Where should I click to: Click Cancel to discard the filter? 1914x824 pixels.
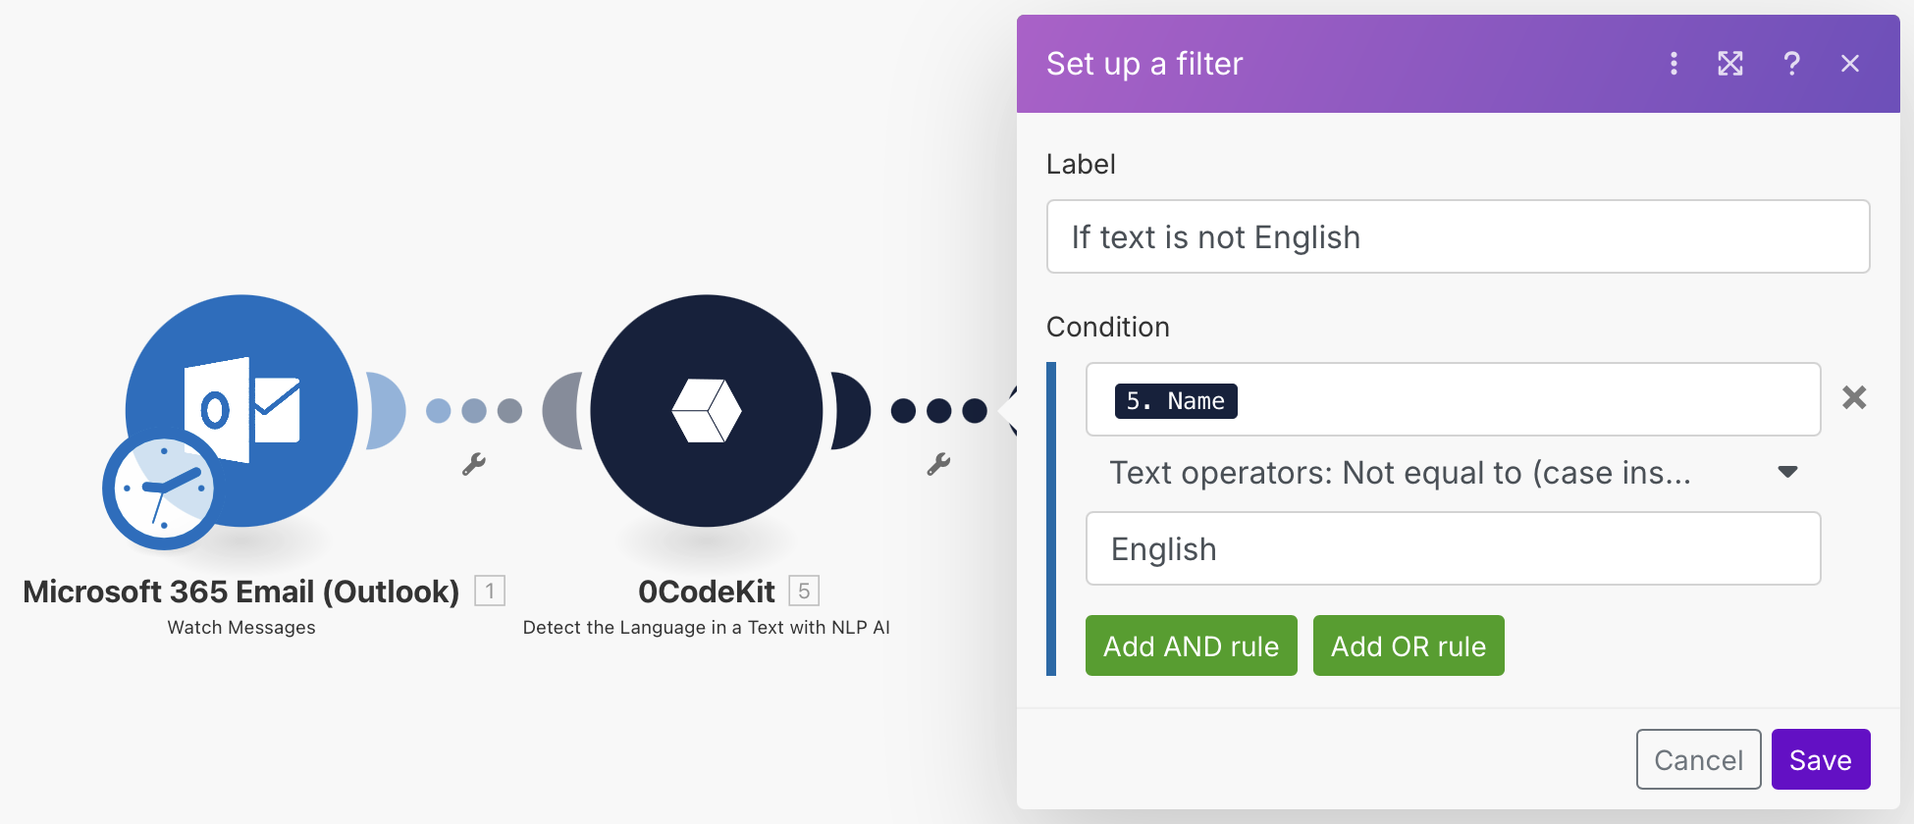tap(1698, 759)
